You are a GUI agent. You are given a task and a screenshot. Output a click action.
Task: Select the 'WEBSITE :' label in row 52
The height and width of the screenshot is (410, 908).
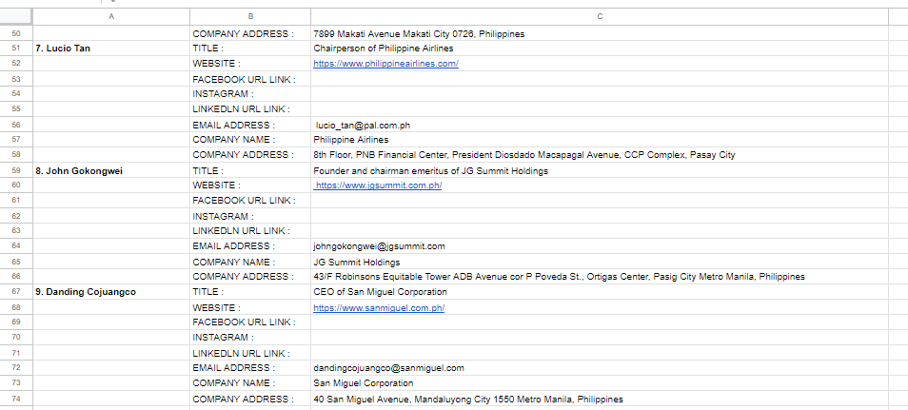250,64
